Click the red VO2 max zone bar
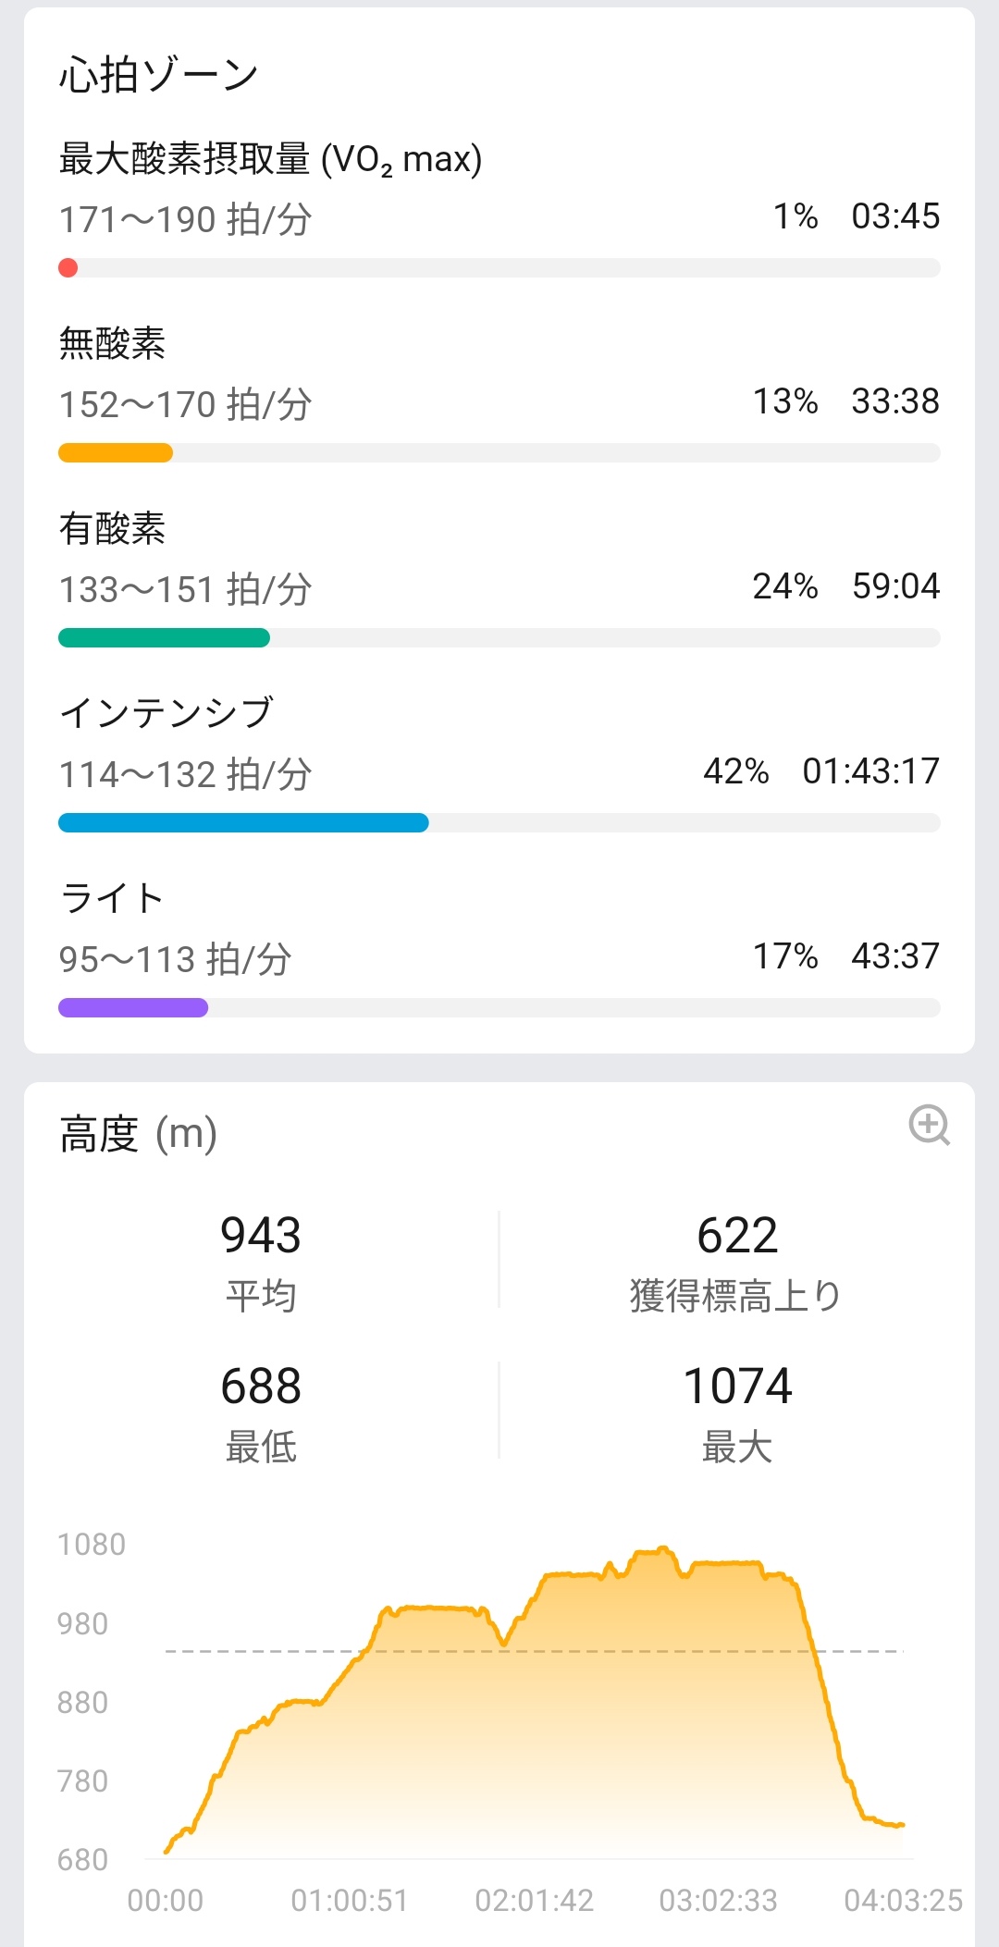Screen dimensions: 999x1947 68,268
